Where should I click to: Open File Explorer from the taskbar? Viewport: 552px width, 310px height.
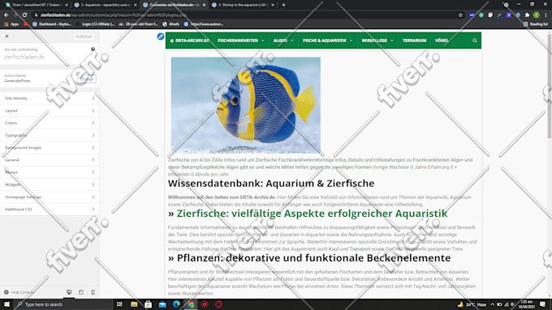134,304
